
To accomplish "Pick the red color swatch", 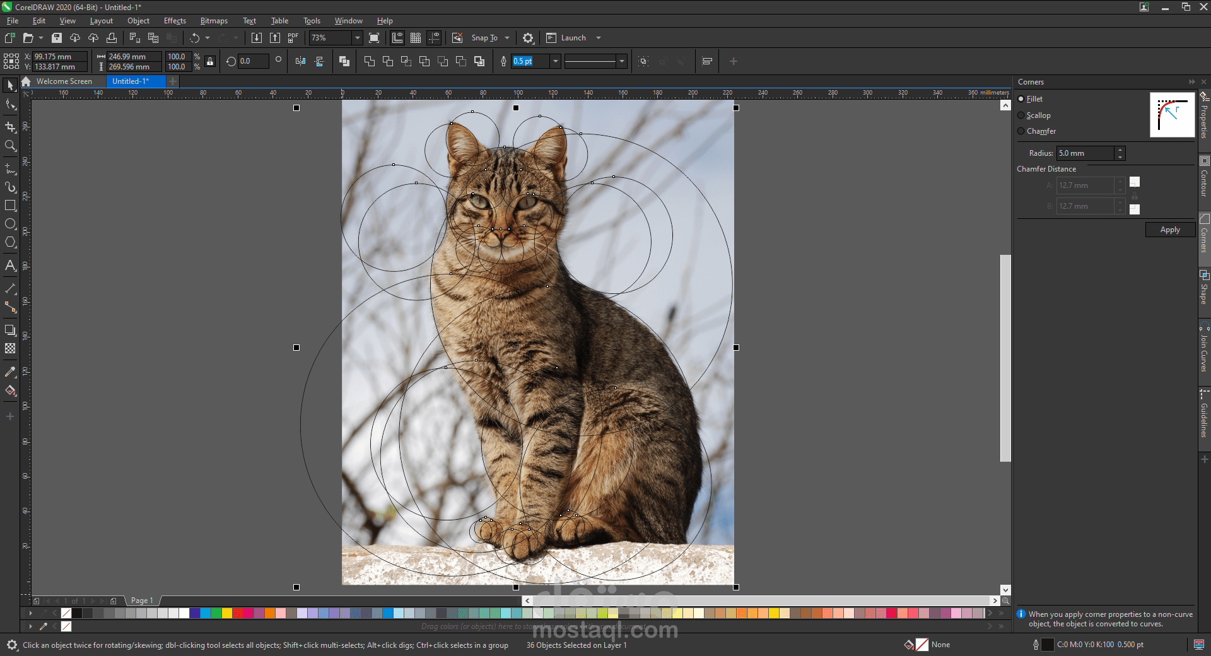I will pos(238,613).
